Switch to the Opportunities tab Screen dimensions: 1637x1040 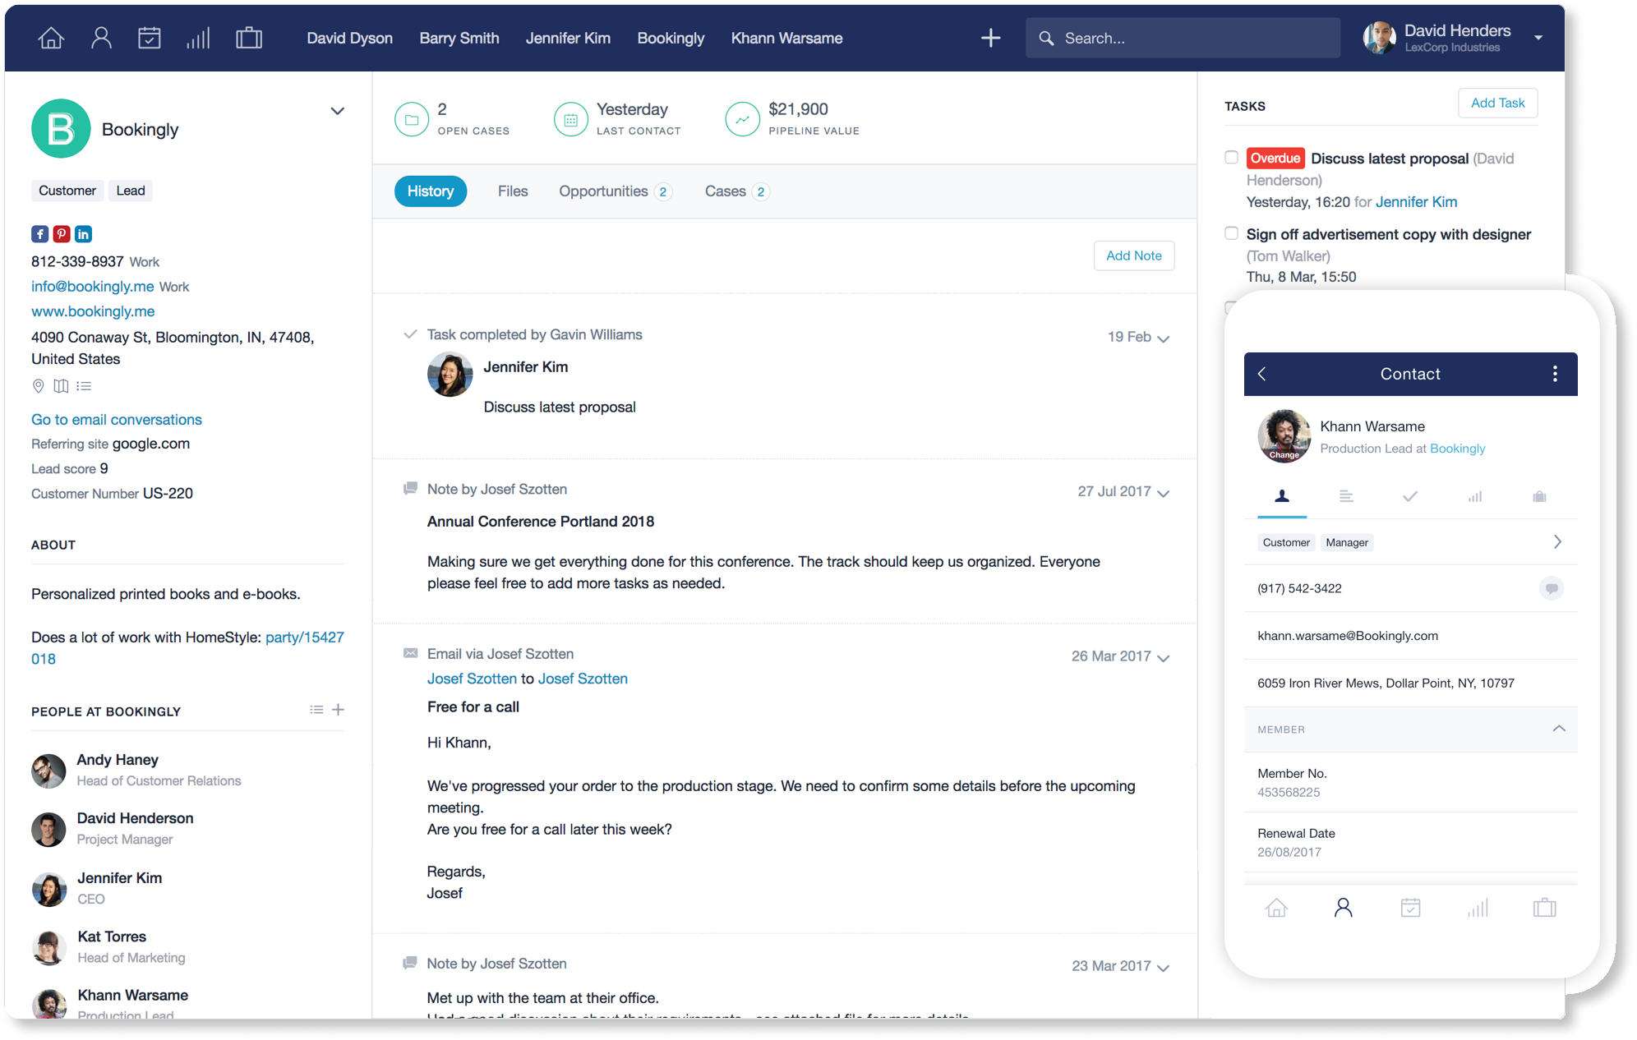[616, 191]
